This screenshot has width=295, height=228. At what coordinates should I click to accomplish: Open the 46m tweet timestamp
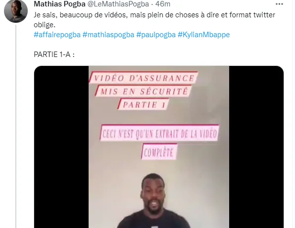click(163, 4)
